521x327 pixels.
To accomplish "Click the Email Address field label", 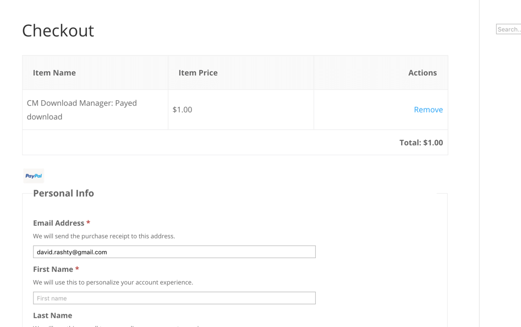I will pos(58,223).
